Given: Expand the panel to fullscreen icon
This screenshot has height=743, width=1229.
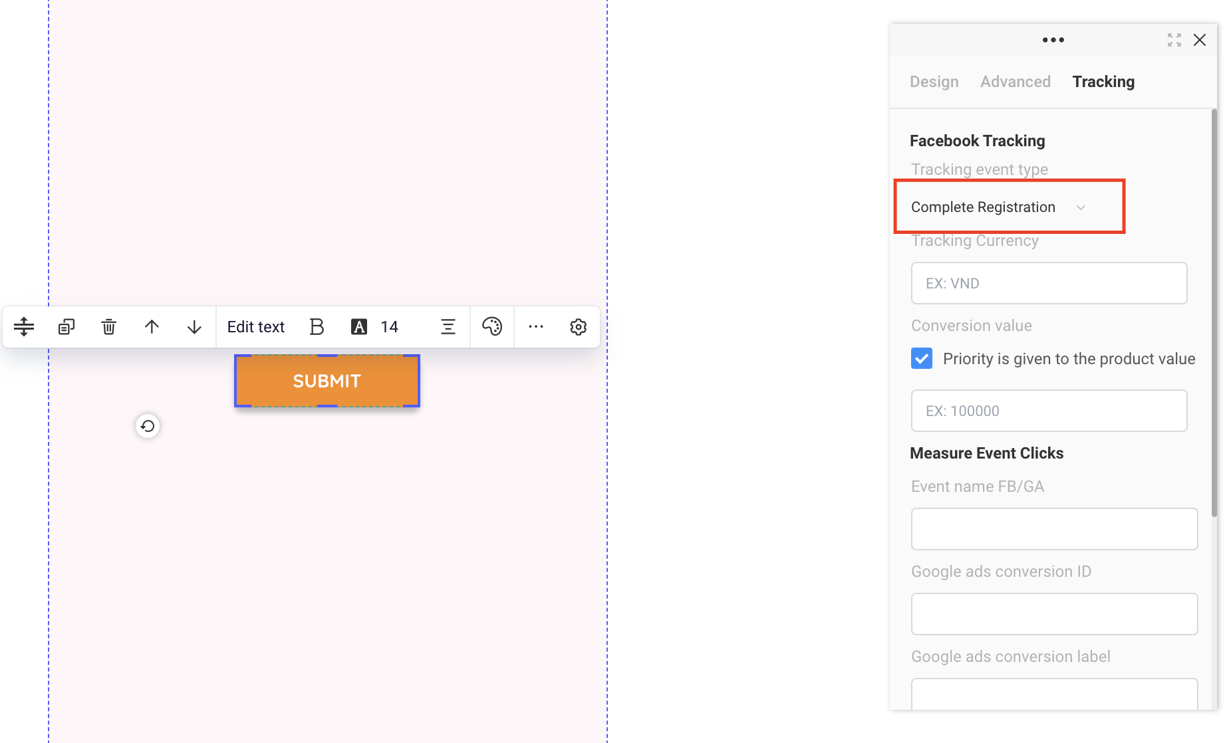Looking at the screenshot, I should coord(1174,40).
